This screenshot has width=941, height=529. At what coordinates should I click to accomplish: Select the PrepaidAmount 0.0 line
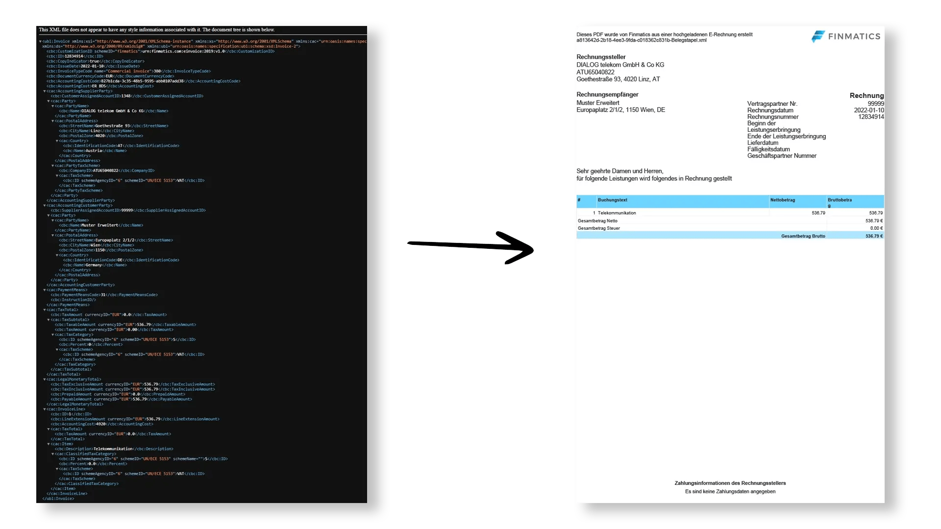click(118, 394)
